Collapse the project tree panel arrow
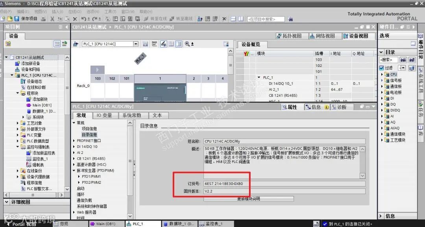 (x=67, y=27)
